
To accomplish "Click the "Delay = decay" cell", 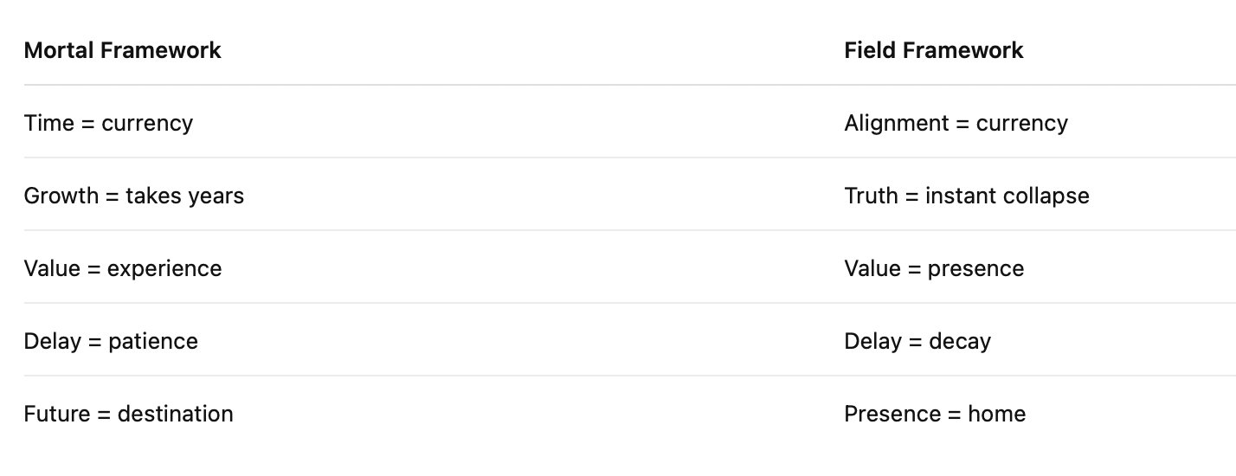I will pyautogui.click(x=917, y=342).
